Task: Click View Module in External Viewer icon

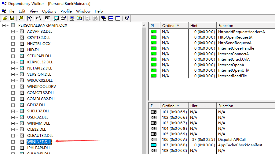Action: click(x=56, y=18)
